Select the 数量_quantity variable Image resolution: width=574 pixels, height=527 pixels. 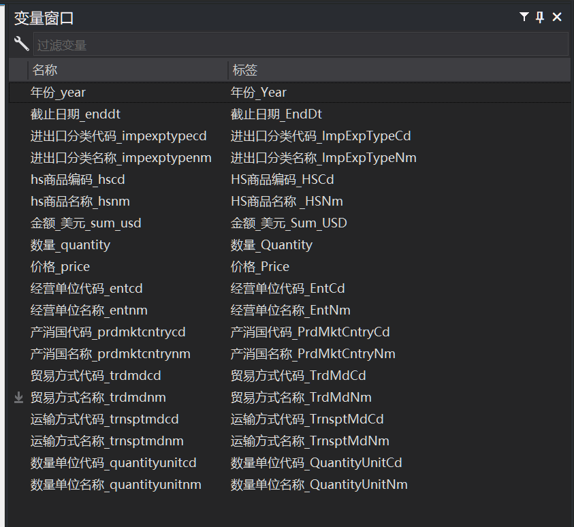[70, 245]
